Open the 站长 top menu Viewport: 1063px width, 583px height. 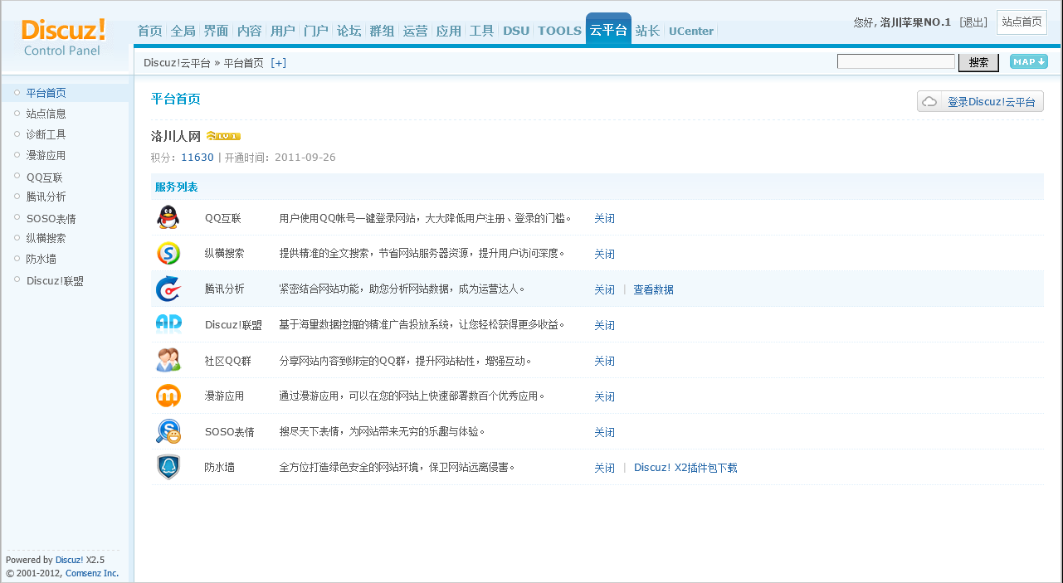coord(648,31)
